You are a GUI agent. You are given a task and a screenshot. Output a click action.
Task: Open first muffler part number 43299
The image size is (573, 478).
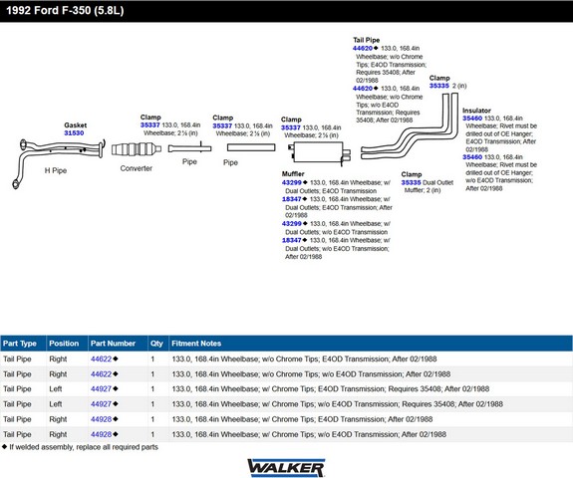tap(292, 182)
